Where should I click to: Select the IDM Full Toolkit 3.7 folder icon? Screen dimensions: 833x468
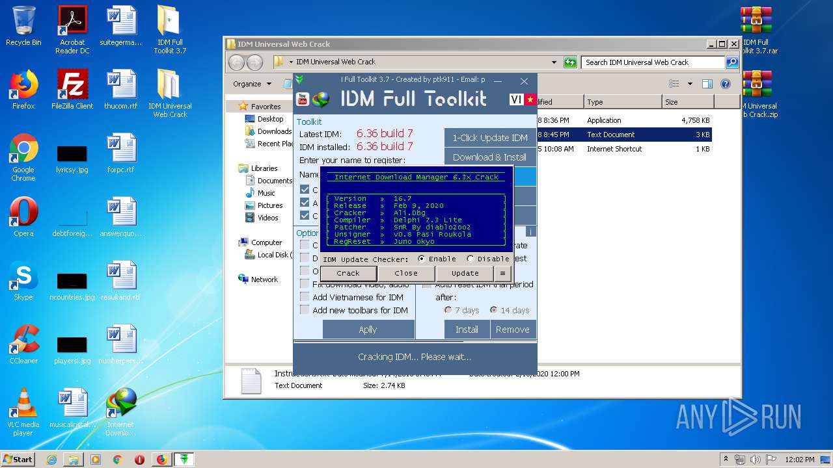click(x=170, y=30)
